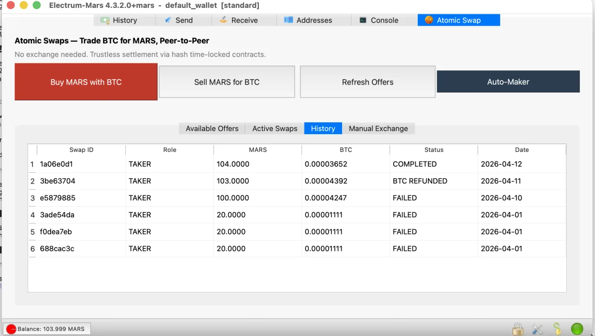The width and height of the screenshot is (595, 336).
Task: Click the green icon on History tab
Action: [x=106, y=20]
